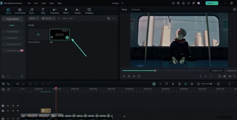Click the current timecode 00:00:01:24 field
The image size is (237, 120).
click(217, 71)
